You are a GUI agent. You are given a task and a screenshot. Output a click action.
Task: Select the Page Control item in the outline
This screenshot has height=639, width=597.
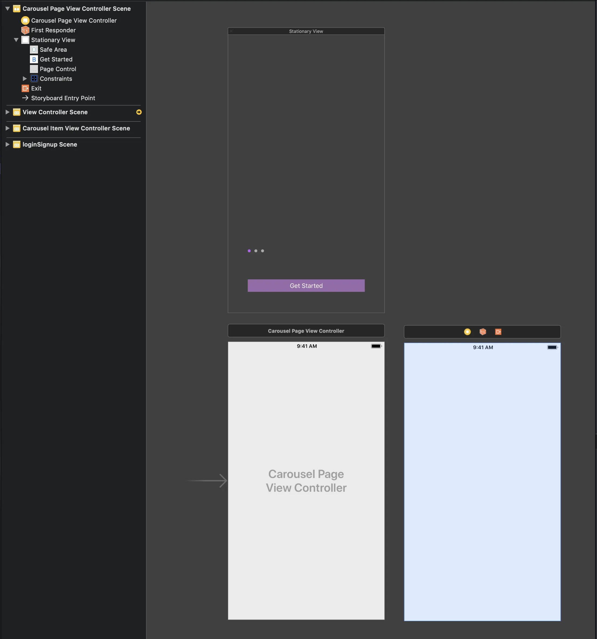pos(58,69)
